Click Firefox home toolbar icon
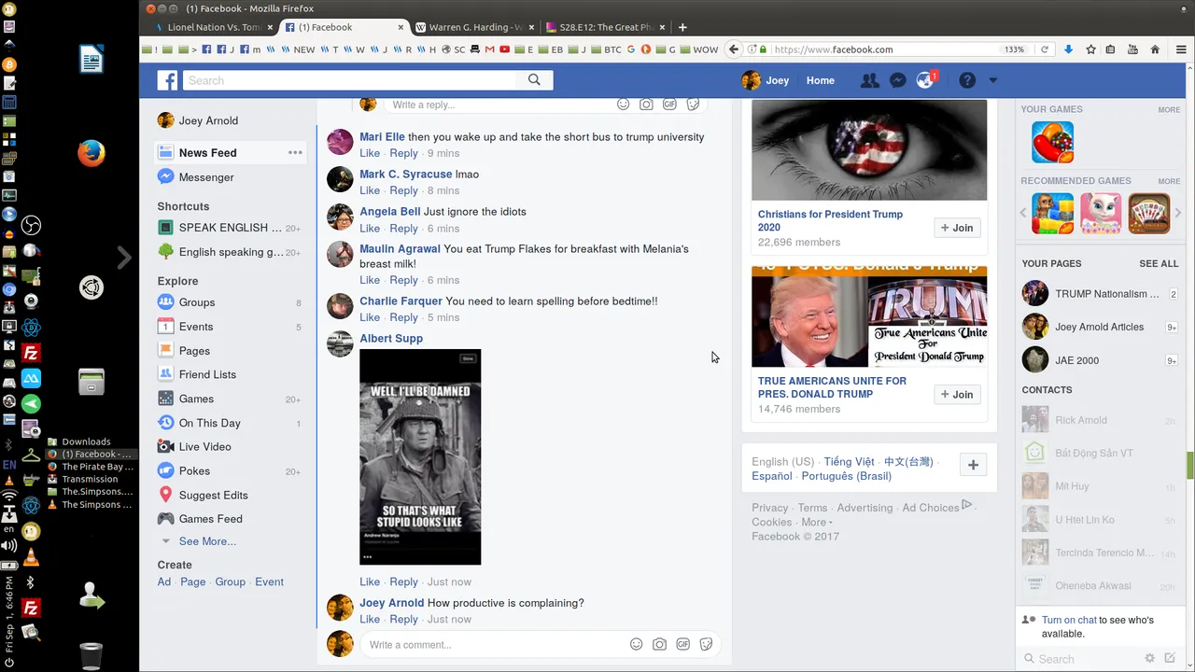The image size is (1195, 672). pos(1155,49)
